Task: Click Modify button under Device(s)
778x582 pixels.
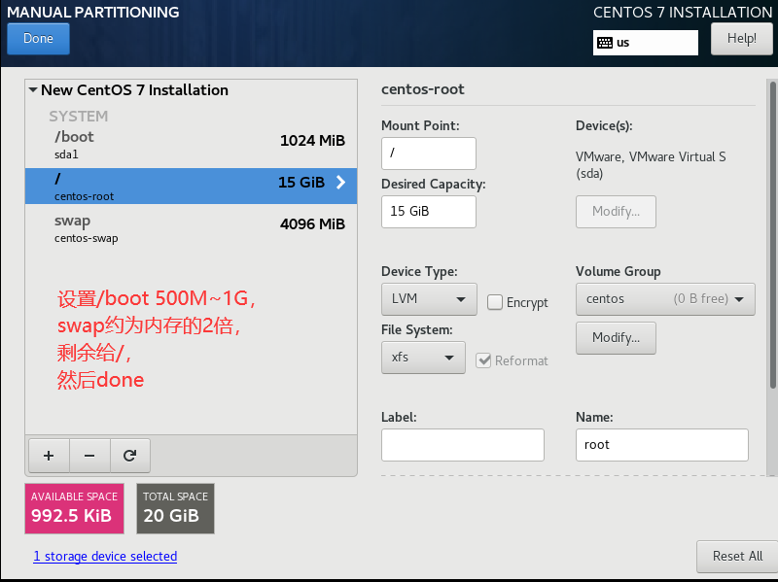Action: tap(616, 212)
